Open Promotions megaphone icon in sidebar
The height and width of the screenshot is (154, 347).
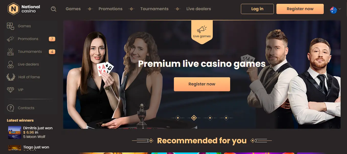click(10, 39)
